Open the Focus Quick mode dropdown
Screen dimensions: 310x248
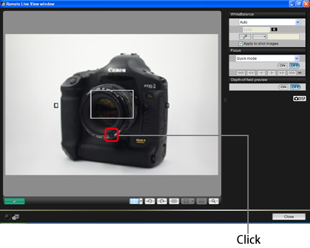click(297, 58)
